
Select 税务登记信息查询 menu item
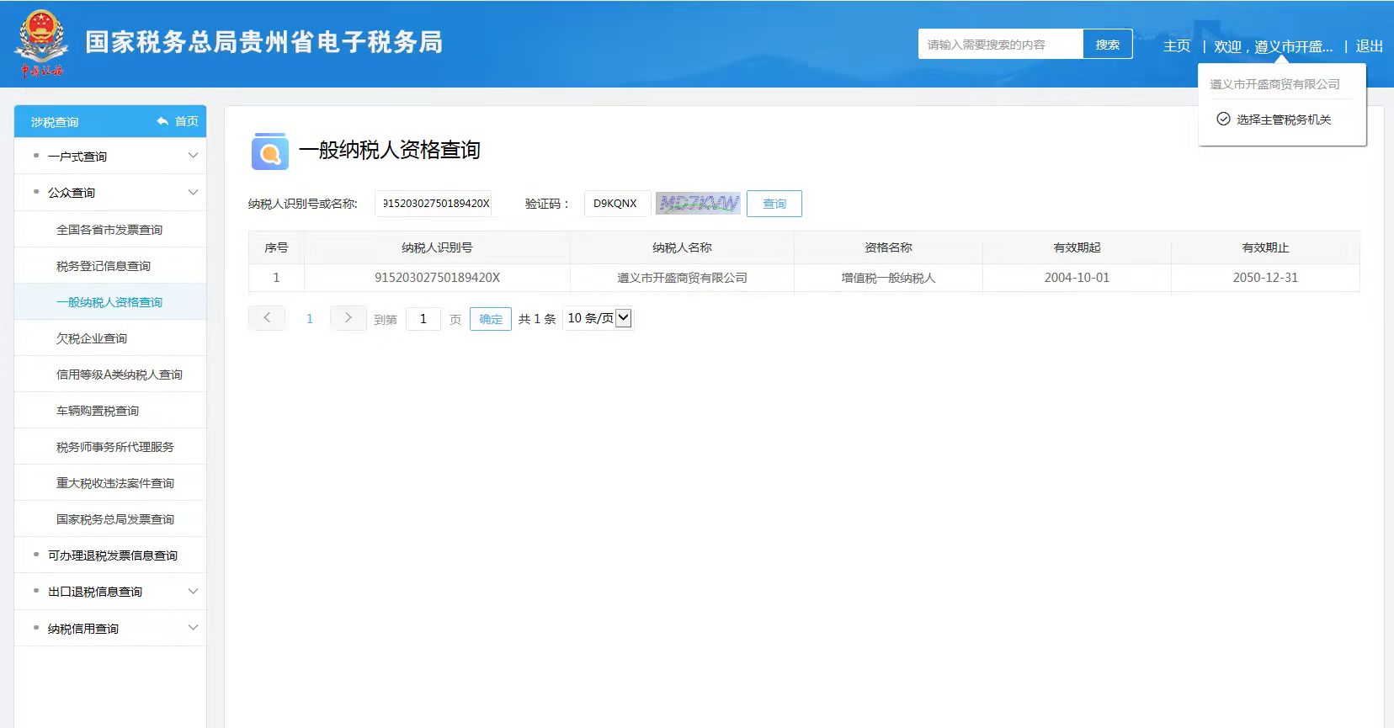click(104, 266)
